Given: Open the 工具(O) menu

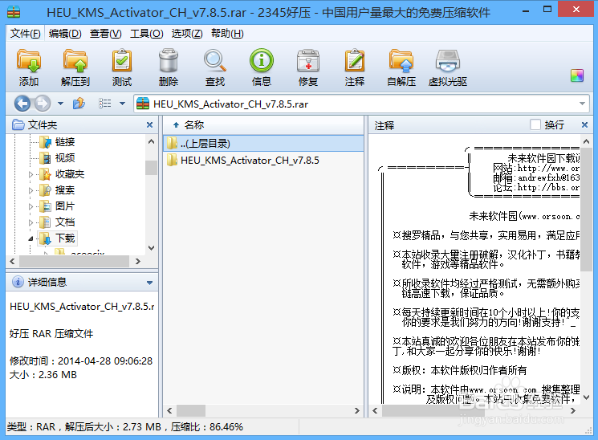Looking at the screenshot, I should click(146, 34).
